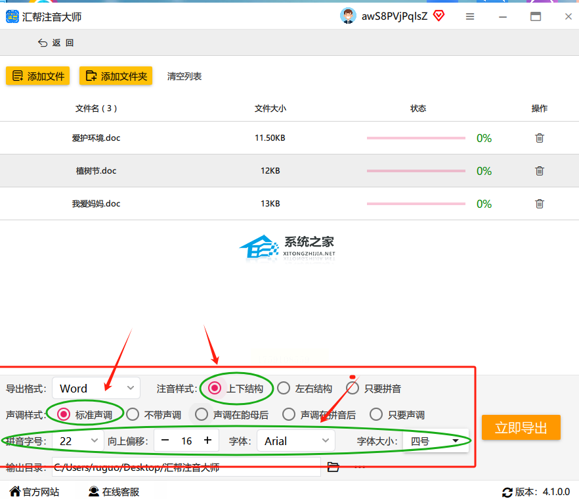Select 只要声调 tone style
This screenshot has width=579, height=499.
click(397, 415)
